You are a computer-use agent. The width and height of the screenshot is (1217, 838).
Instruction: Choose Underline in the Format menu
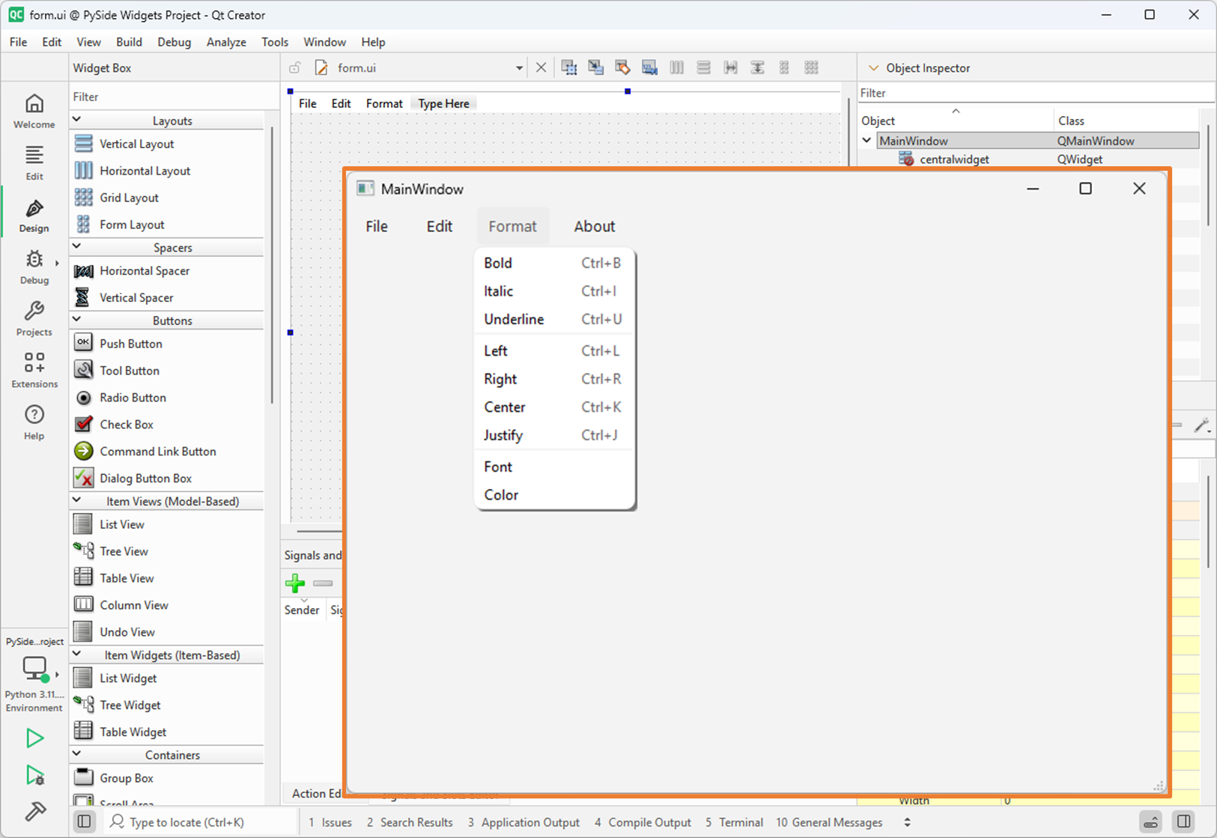pyautogui.click(x=554, y=319)
